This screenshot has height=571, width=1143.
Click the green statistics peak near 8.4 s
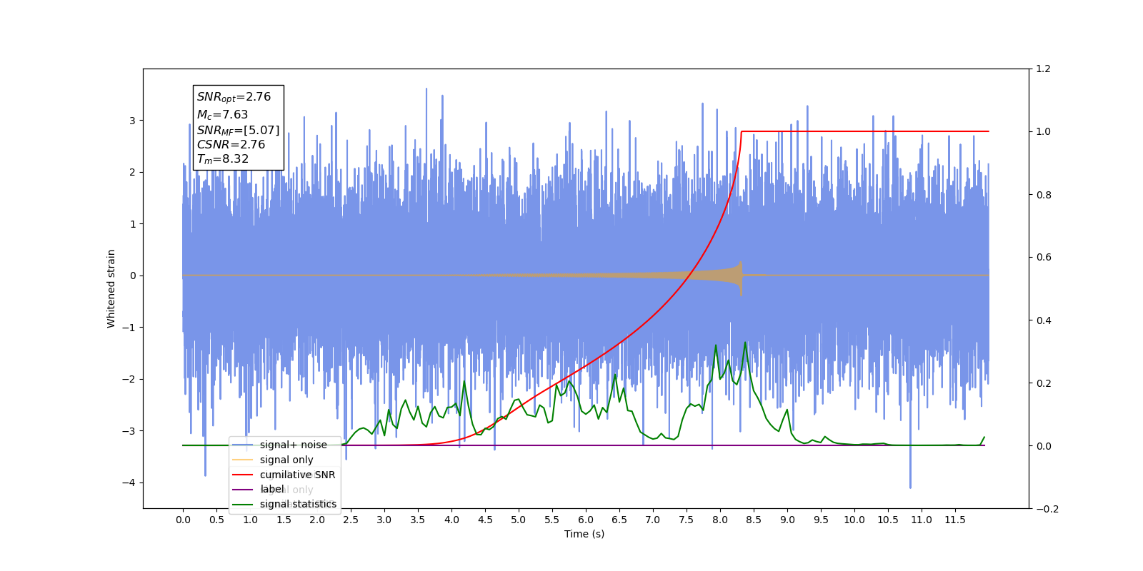point(745,343)
